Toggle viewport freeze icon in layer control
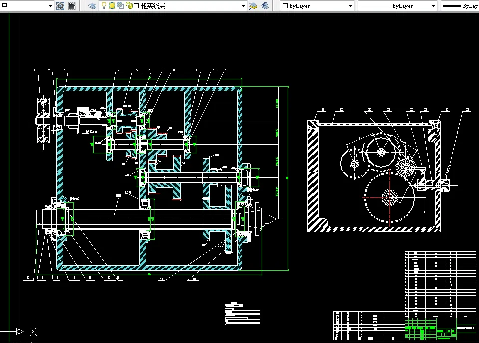Viewport: 479px width, 343px height. [120, 6]
